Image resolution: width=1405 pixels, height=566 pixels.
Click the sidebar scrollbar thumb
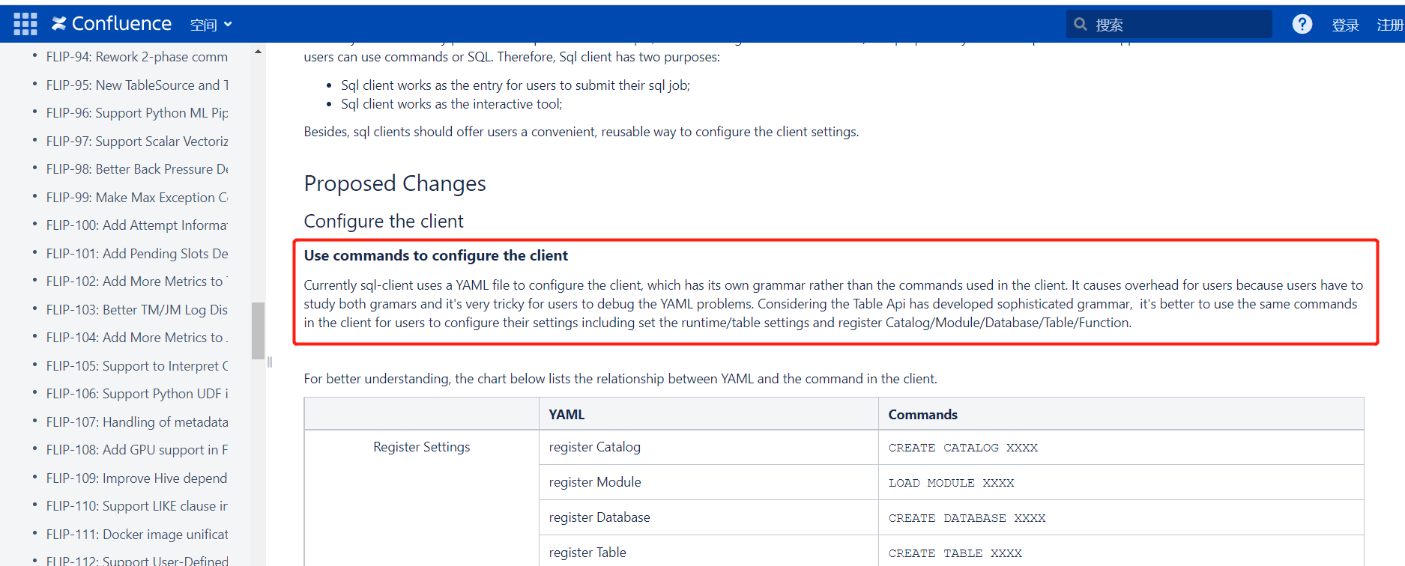pyautogui.click(x=258, y=330)
